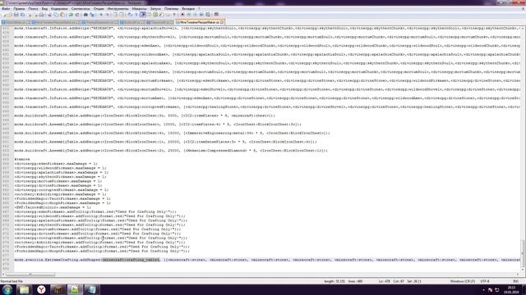
Task: Open the Макросы menu
Action: (139, 9)
